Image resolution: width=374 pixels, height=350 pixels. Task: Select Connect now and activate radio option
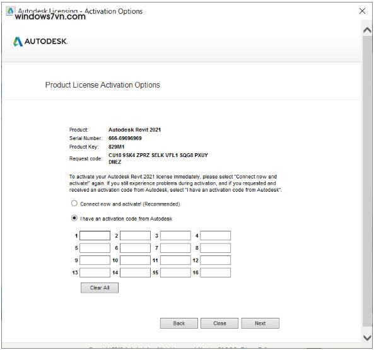tap(74, 203)
